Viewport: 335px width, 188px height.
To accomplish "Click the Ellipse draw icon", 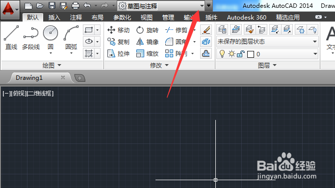I will tap(89, 42).
